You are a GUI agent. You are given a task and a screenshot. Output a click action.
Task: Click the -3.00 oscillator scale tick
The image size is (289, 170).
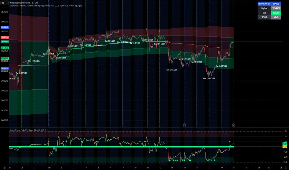tap(285, 162)
